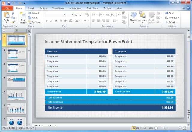192x132 pixels.
Task: Add a slide with New Slide icon
Action: pos(23,15)
